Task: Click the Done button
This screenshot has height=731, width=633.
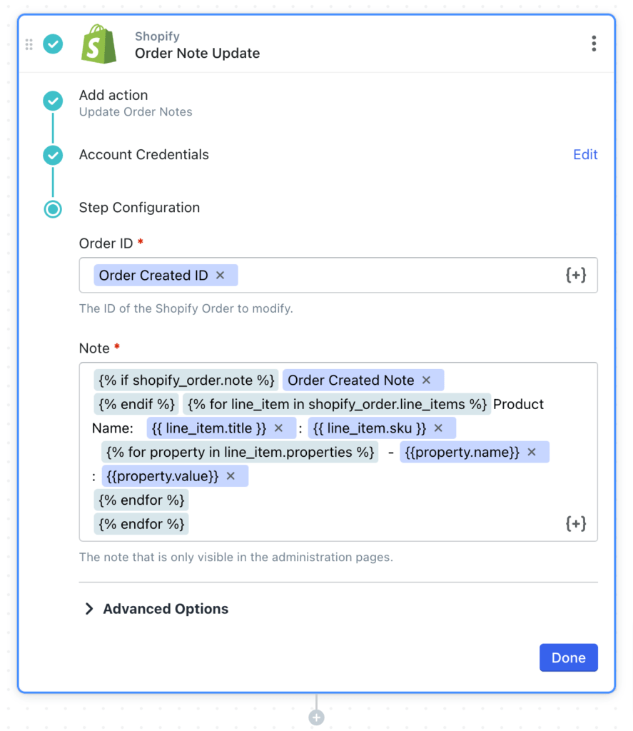Action: point(568,657)
